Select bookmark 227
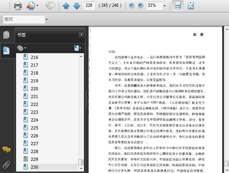229x173 pixels. pyautogui.click(x=34, y=144)
